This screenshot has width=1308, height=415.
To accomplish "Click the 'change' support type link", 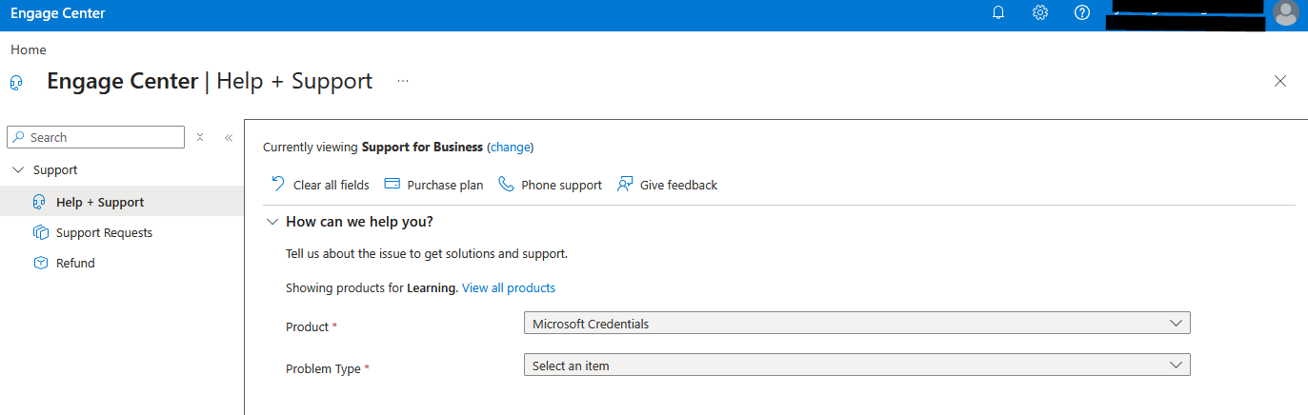I will (x=510, y=148).
